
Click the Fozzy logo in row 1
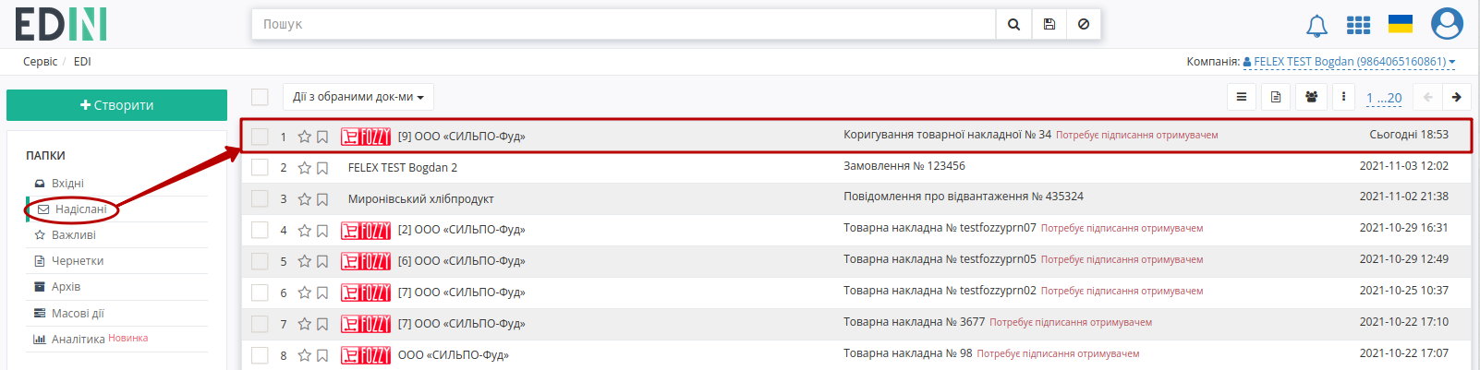(x=366, y=137)
